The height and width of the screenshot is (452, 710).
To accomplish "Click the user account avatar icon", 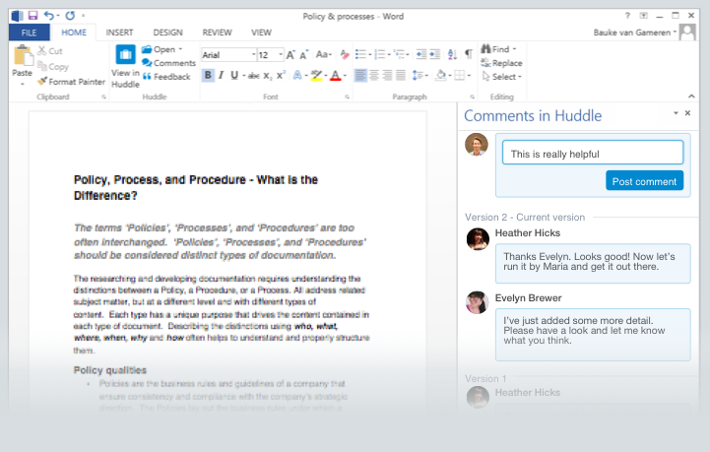I will tap(687, 32).
